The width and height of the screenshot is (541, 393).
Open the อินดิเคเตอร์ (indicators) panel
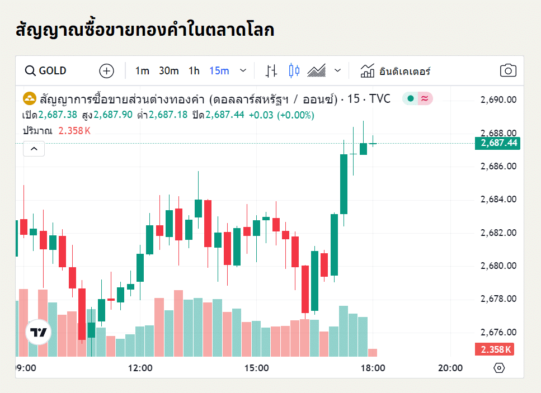pos(397,70)
